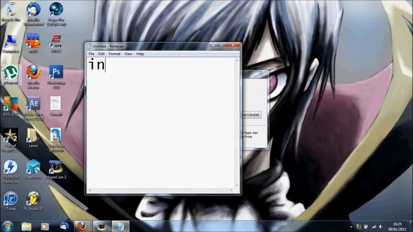Open the sketch image file on desktop
The height and width of the screenshot is (232, 413).
click(x=55, y=106)
